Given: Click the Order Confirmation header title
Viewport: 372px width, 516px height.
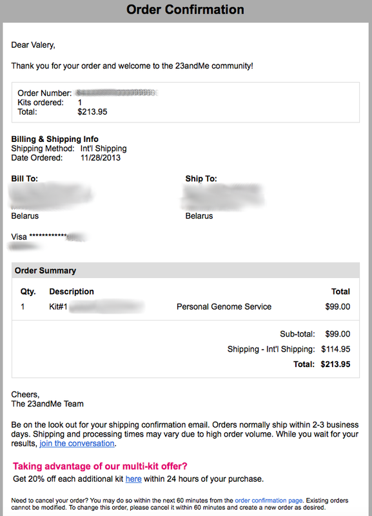Looking at the screenshot, I should [x=185, y=10].
